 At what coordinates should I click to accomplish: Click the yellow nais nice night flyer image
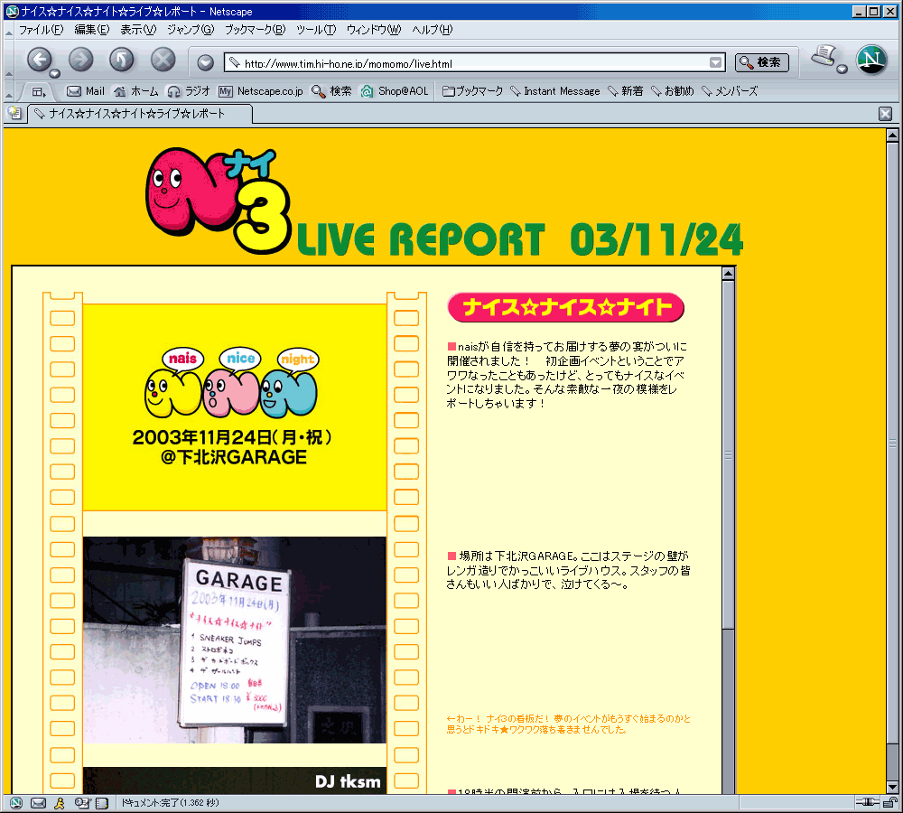235,407
